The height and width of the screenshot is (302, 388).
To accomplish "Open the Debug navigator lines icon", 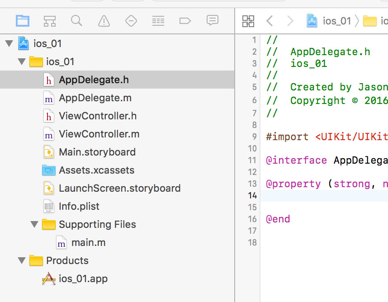I will pos(158,21).
